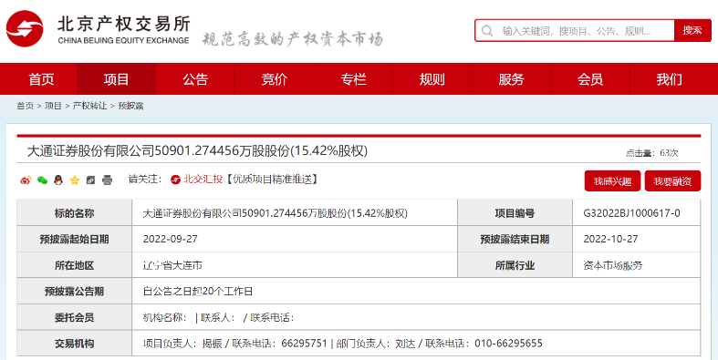
Task: Go to 项目 in breadcrumb
Action: tap(53, 106)
